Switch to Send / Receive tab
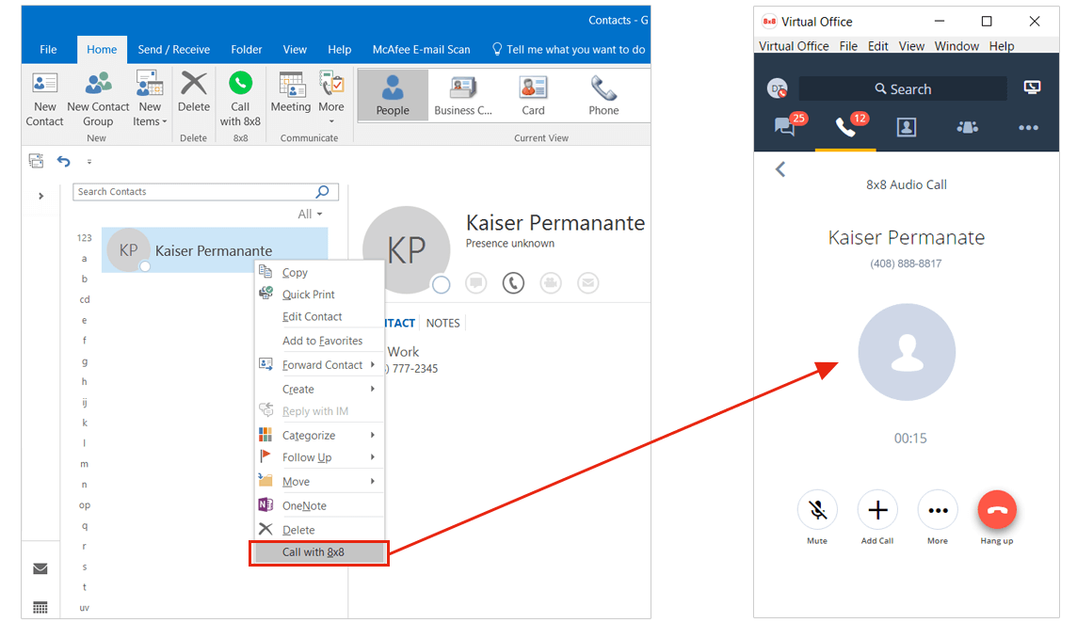The width and height of the screenshot is (1077, 623). [x=174, y=50]
